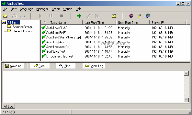Click the log scrollbar up arrow

tap(186, 73)
